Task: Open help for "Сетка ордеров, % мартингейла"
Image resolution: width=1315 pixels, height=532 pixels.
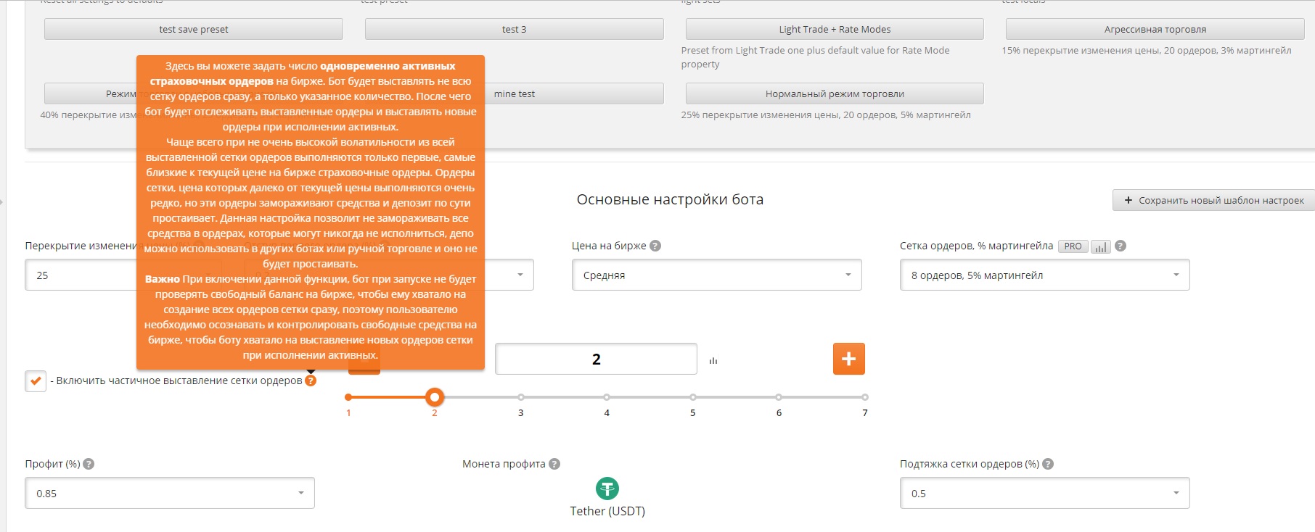Action: [1121, 246]
